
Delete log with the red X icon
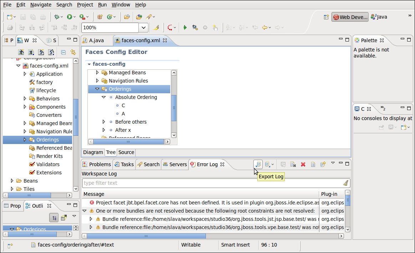pos(303,164)
